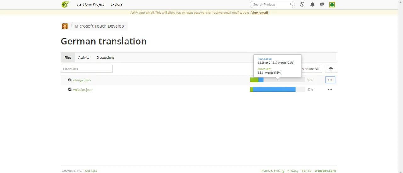Open the Explore menu item
This screenshot has height=173, width=403.
click(x=116, y=4)
